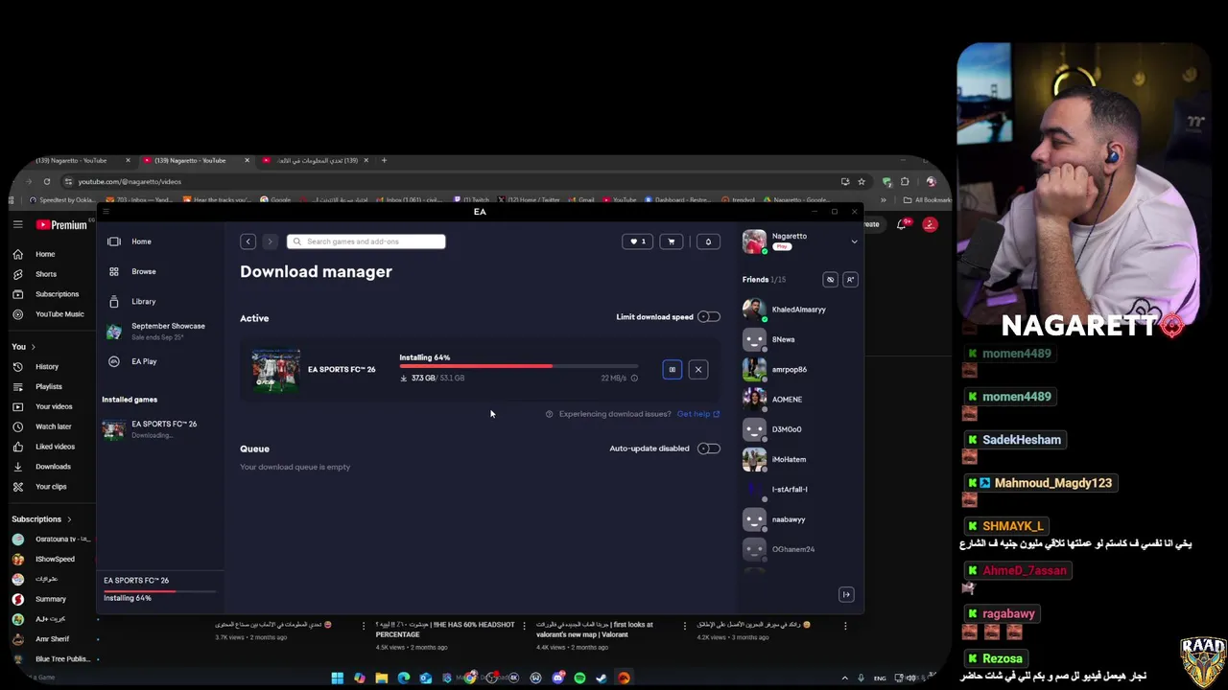
Task: Open EA wishlist heart button
Action: tap(638, 241)
